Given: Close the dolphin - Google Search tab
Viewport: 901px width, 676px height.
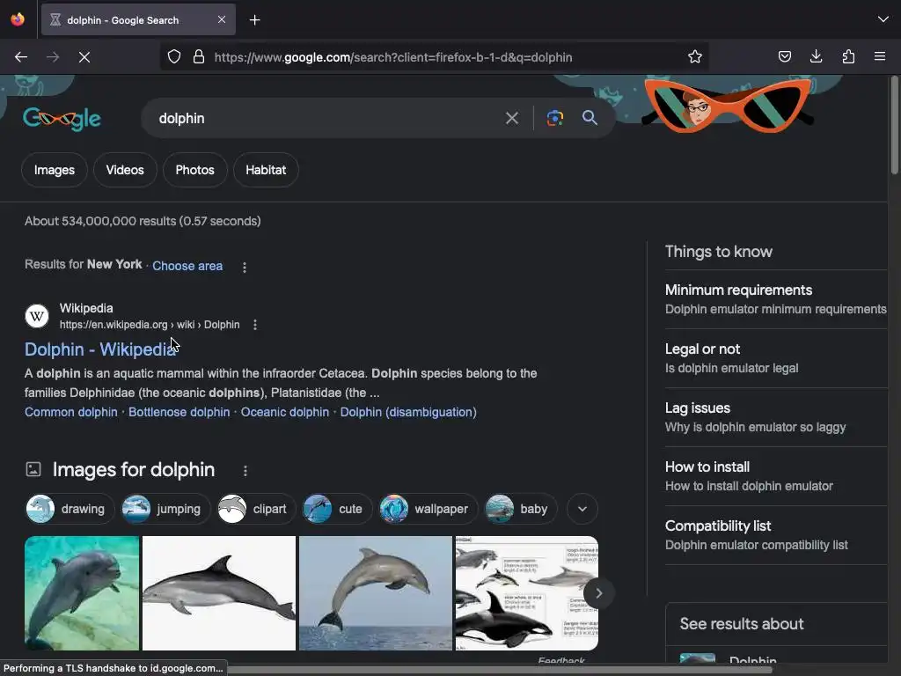Looking at the screenshot, I should point(222,19).
